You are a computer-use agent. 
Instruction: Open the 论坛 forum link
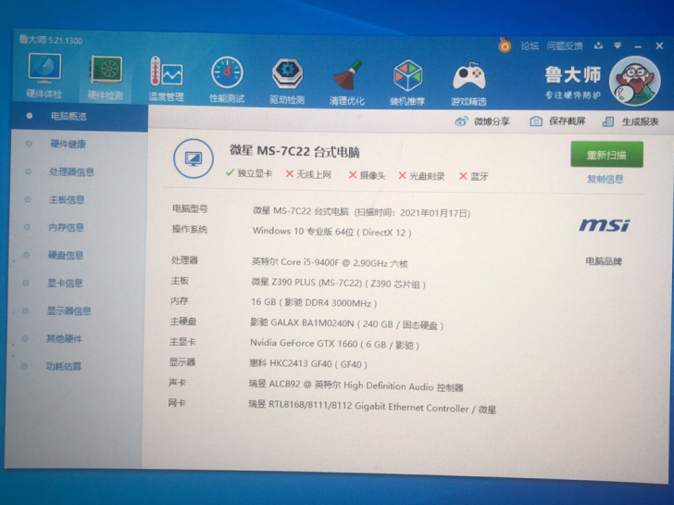tap(529, 44)
